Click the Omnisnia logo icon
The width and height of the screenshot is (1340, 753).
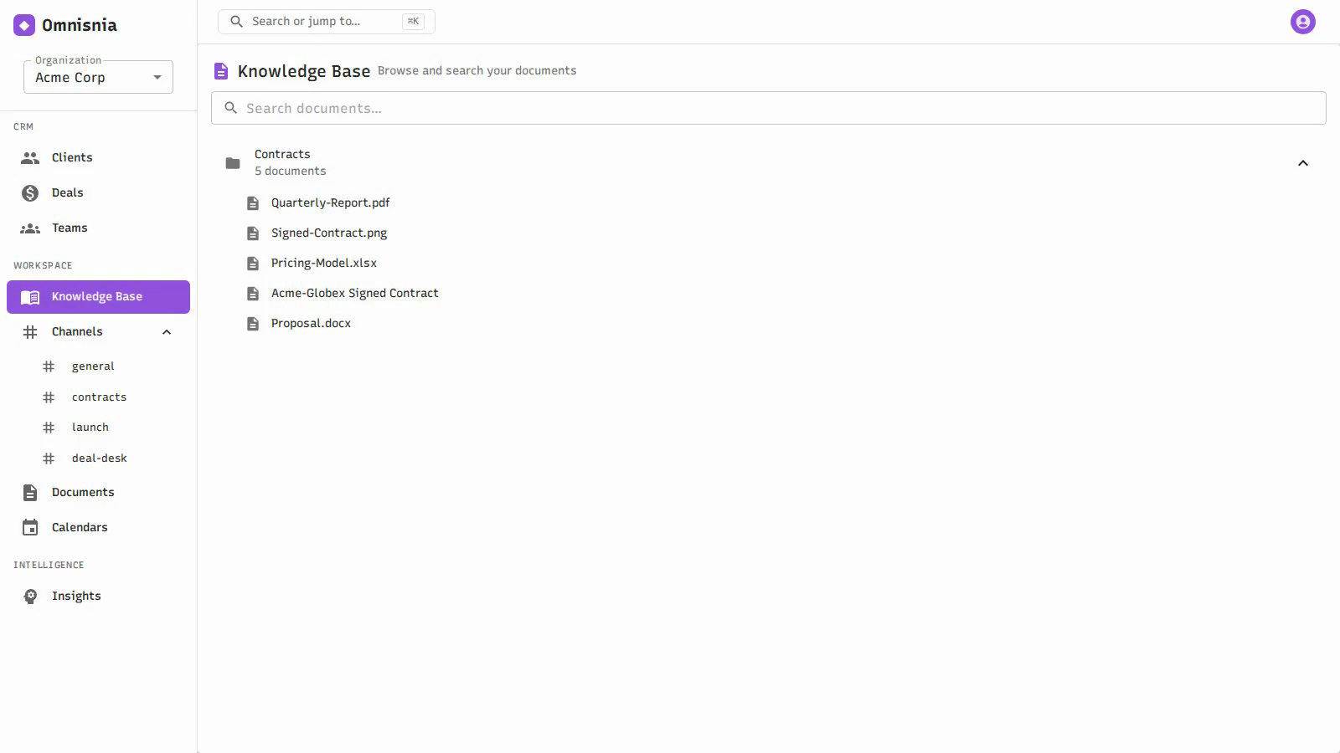(x=24, y=25)
